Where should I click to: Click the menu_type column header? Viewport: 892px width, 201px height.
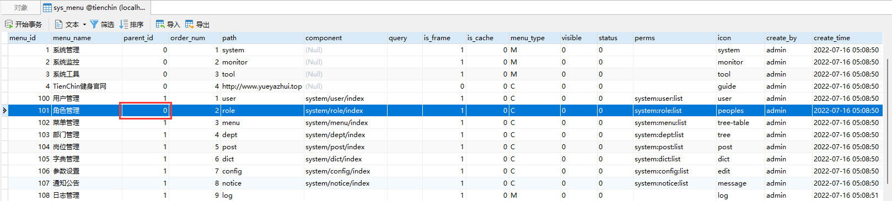point(534,38)
